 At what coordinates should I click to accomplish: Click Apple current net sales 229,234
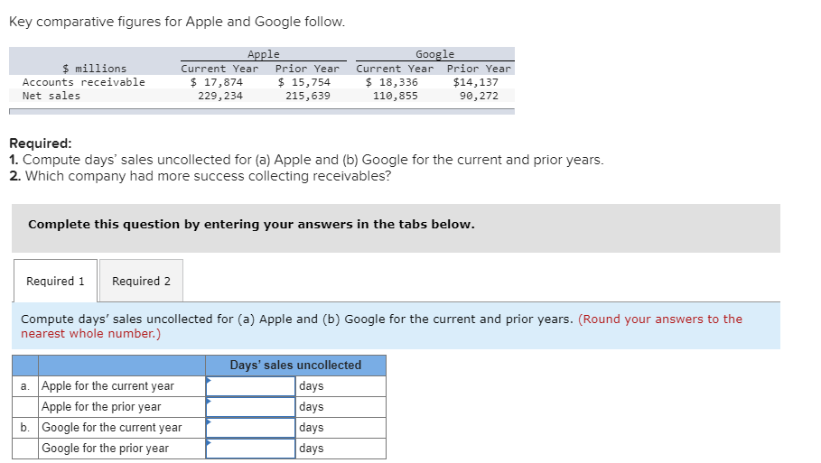[x=220, y=96]
